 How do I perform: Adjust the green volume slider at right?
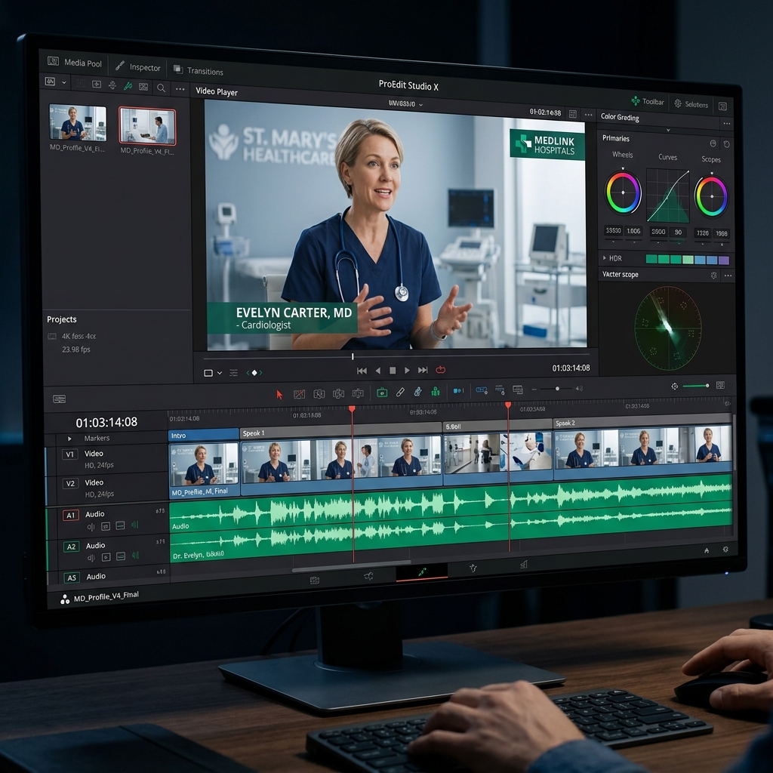[x=696, y=386]
